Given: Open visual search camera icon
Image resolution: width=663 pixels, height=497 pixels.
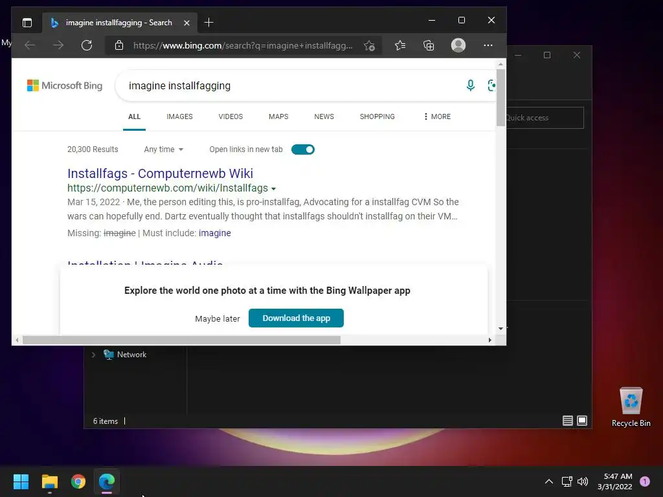Looking at the screenshot, I should point(491,86).
